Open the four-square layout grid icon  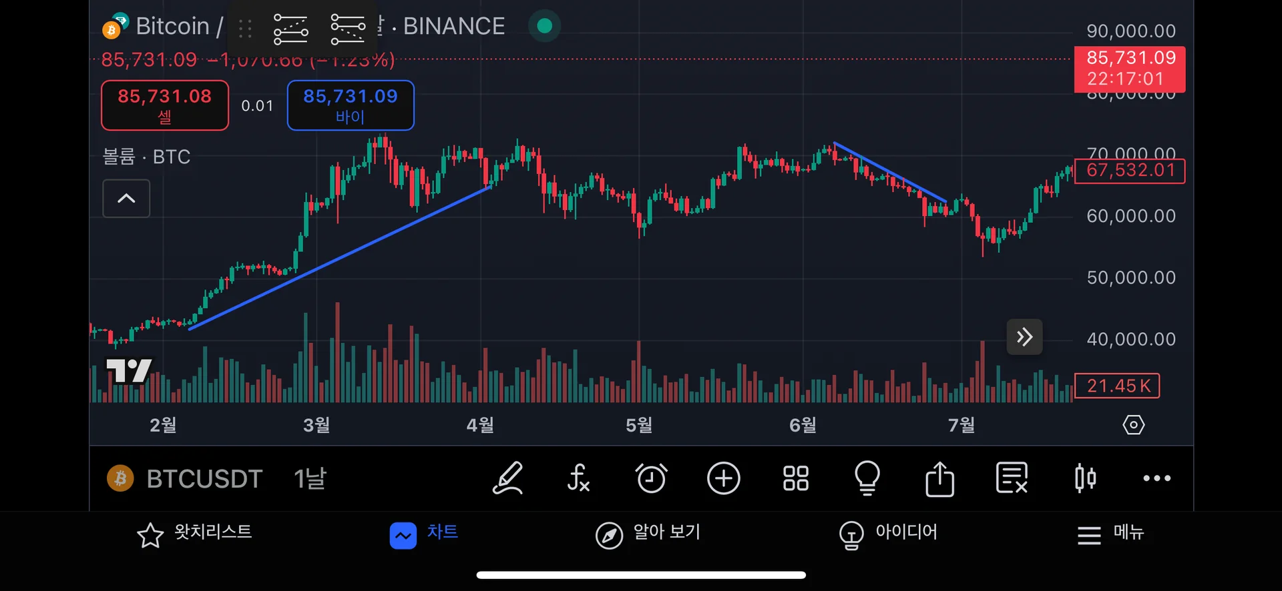pyautogui.click(x=795, y=478)
